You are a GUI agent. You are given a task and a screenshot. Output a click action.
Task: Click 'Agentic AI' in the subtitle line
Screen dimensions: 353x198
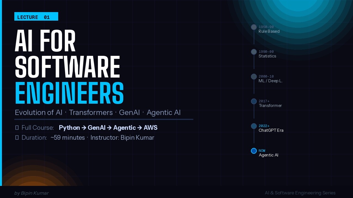click(x=164, y=112)
